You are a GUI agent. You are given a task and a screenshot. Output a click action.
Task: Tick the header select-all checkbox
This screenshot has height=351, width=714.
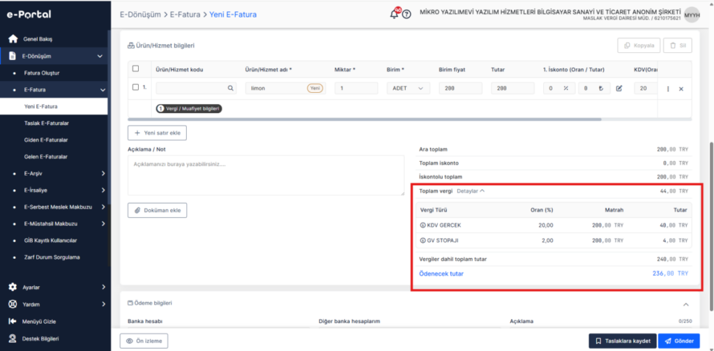click(135, 69)
